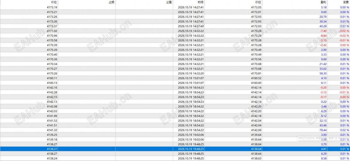Select the loss value -2.42

323,45
